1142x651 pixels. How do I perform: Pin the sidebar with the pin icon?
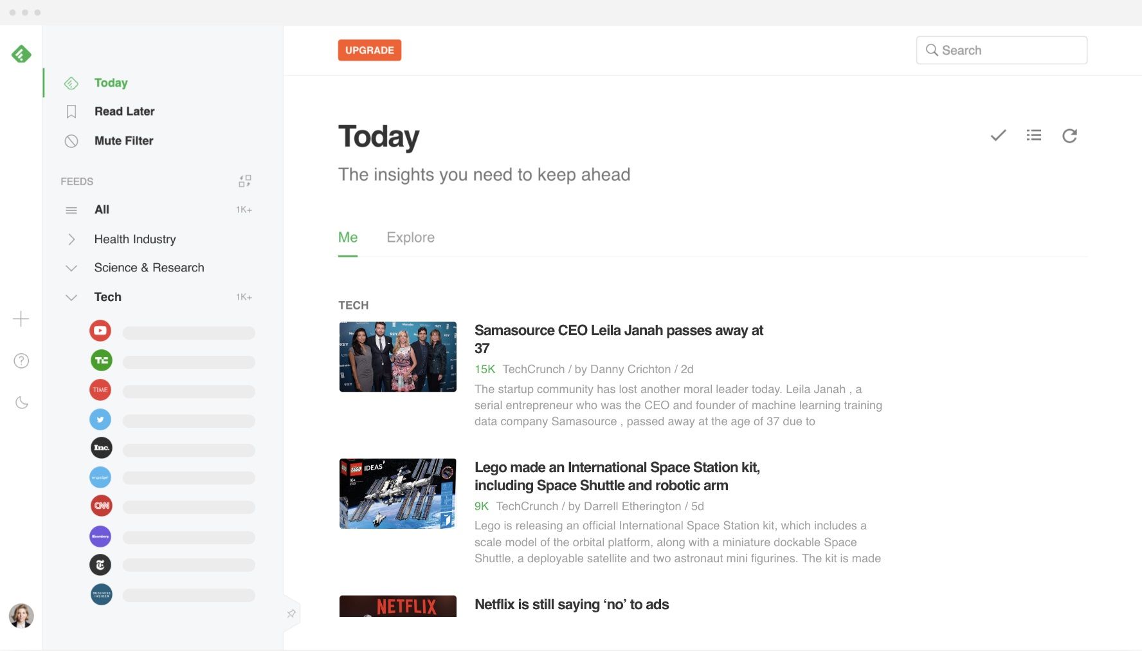click(291, 613)
